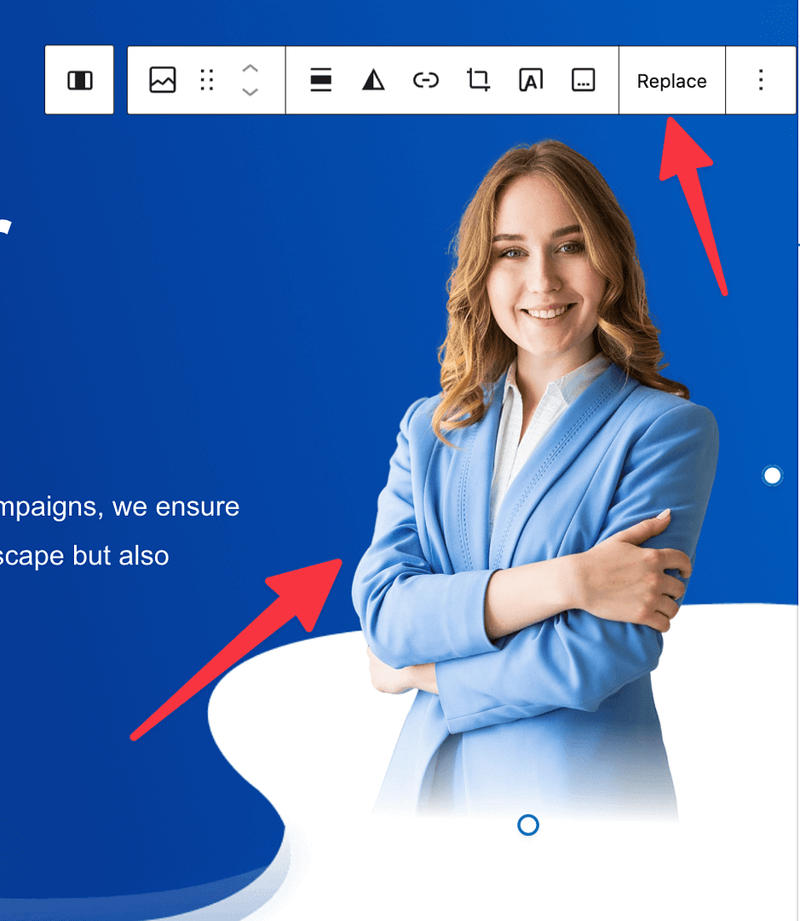Click the right-side image resize handle

pos(772,476)
